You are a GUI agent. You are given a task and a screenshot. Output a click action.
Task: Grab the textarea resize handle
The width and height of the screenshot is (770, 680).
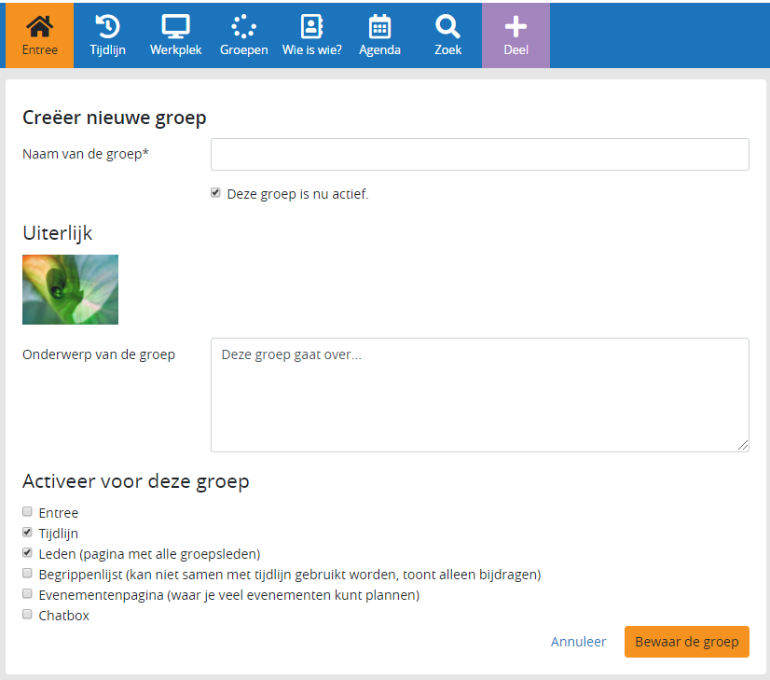click(x=743, y=445)
